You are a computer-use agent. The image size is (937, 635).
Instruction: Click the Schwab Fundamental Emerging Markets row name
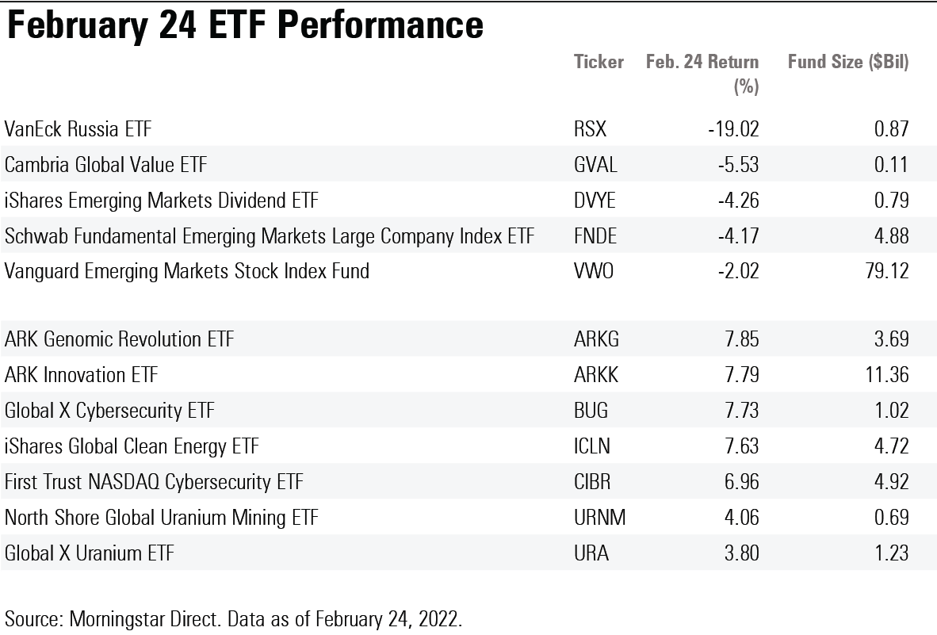pos(269,235)
